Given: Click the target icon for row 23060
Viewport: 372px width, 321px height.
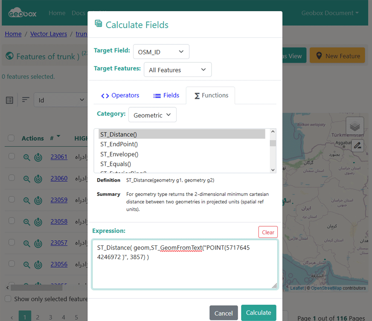Looking at the screenshot, I should click(x=38, y=179).
